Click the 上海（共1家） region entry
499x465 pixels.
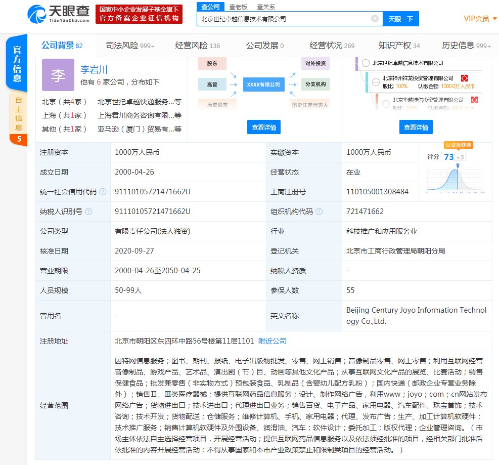(64, 115)
